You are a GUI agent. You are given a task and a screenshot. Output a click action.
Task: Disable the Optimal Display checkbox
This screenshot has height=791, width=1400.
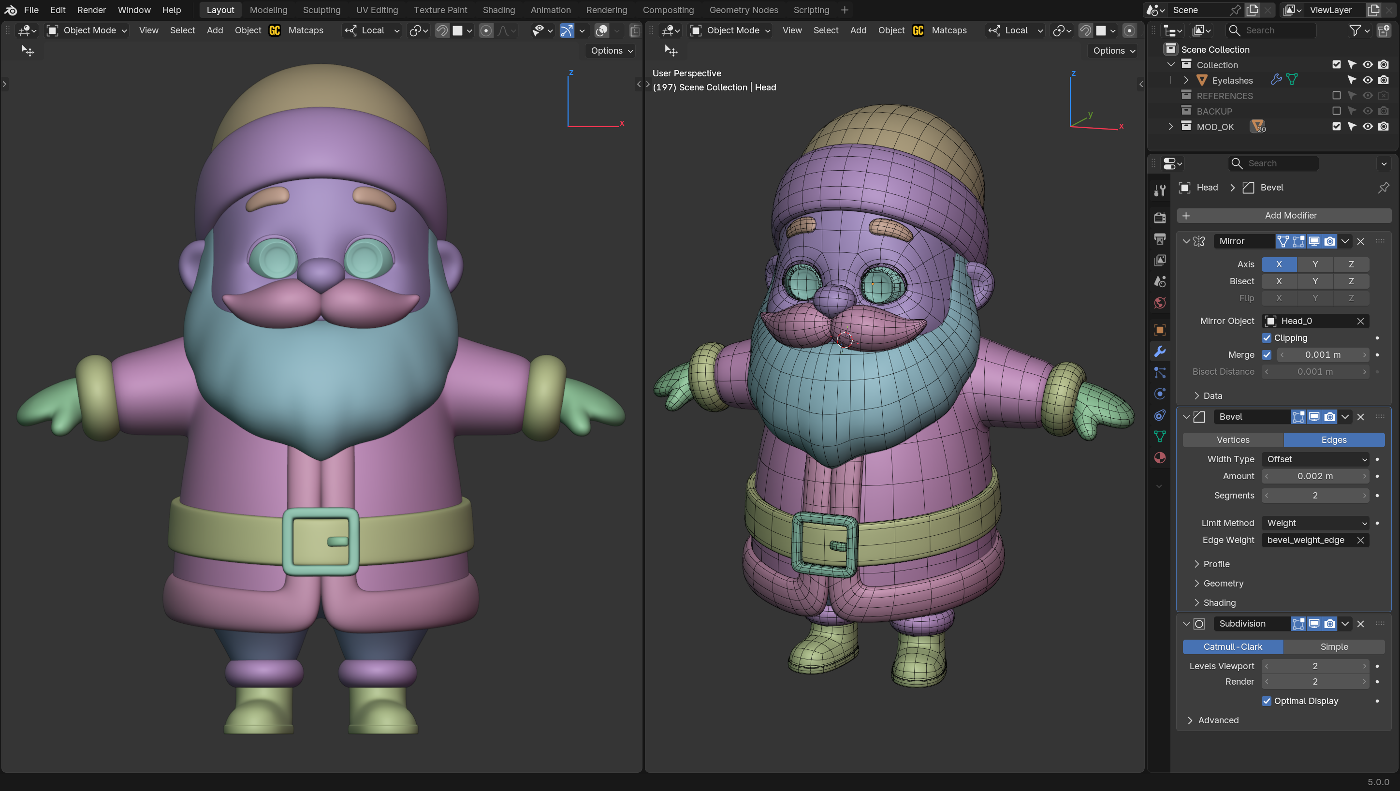click(1266, 701)
